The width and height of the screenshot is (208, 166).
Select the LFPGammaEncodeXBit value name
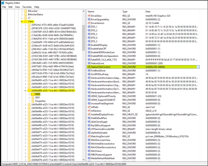pos(103,129)
